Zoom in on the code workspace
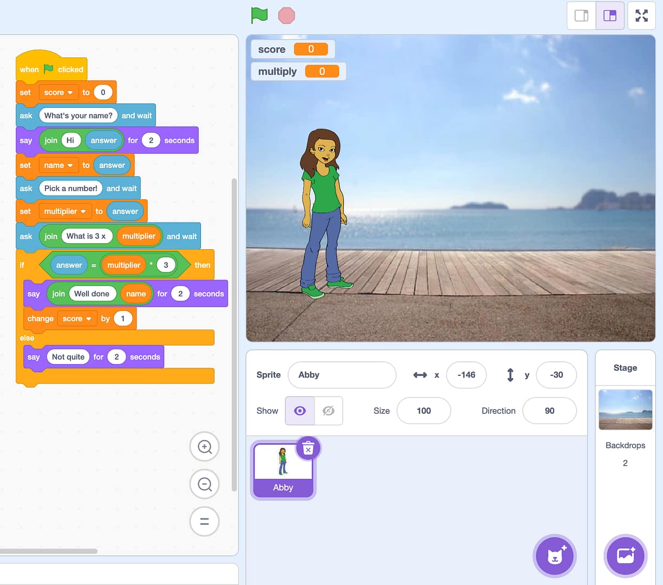The width and height of the screenshot is (663, 585). (x=204, y=446)
